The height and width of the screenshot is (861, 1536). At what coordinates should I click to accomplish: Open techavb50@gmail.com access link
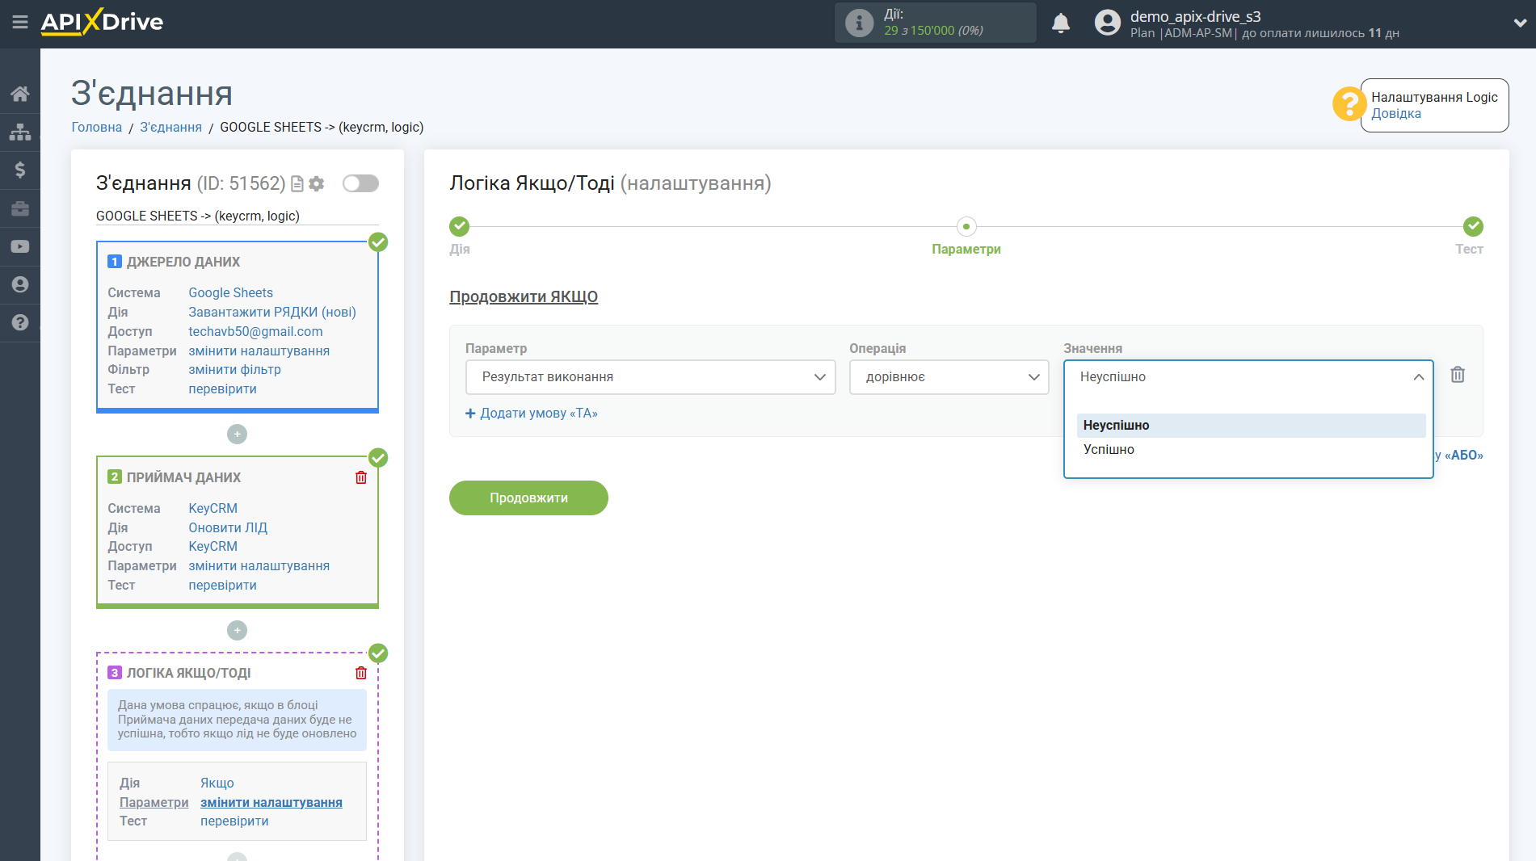pos(255,331)
